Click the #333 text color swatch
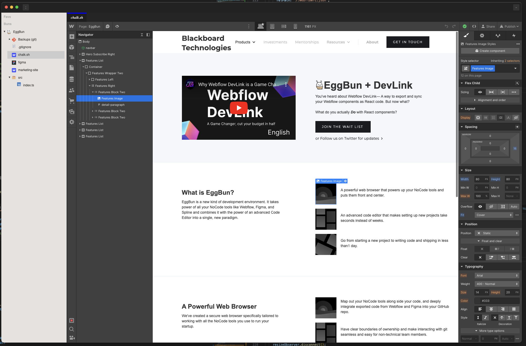The width and height of the screenshot is (526, 346). click(478, 301)
